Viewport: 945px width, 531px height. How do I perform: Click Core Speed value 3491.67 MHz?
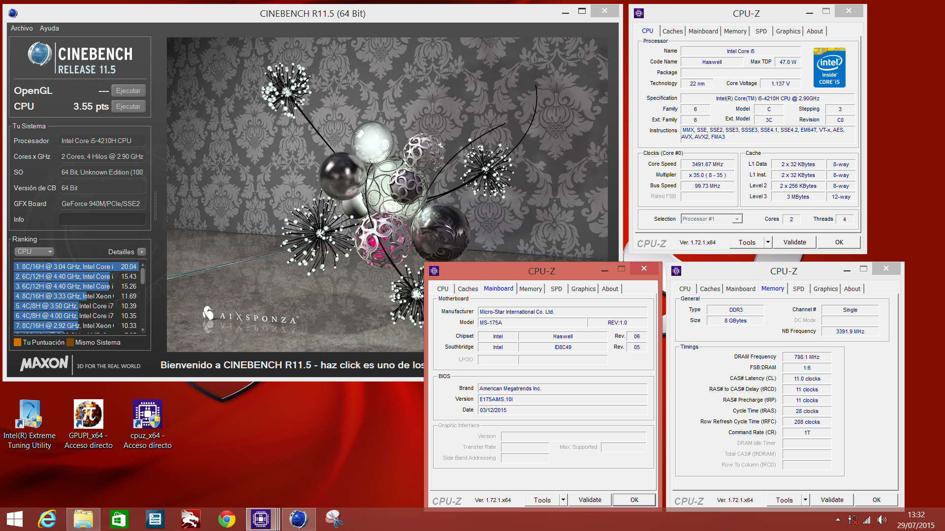(x=707, y=164)
